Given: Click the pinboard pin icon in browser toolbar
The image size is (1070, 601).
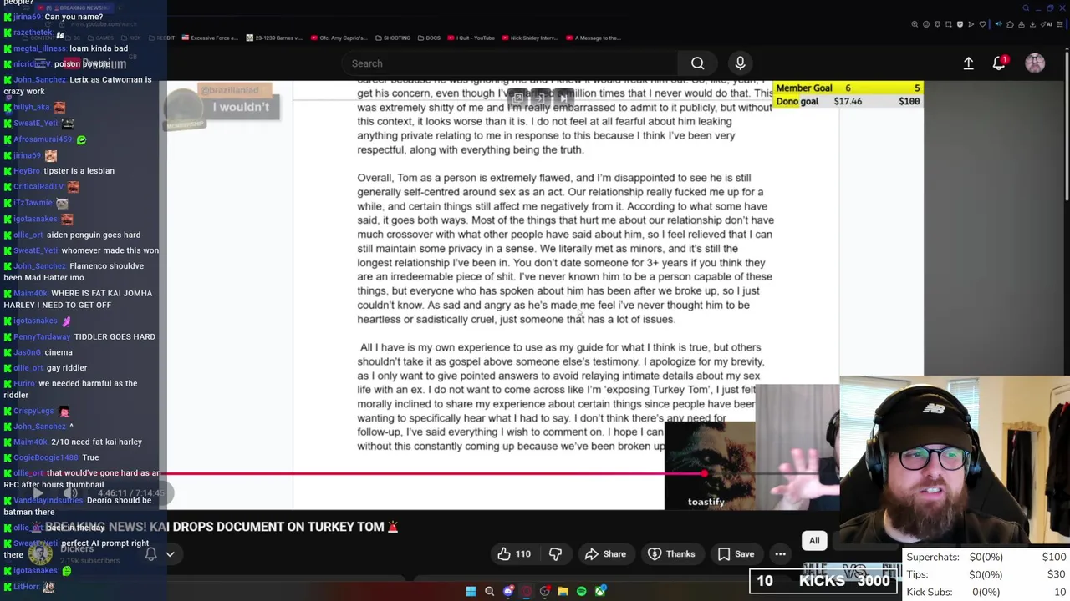Looking at the screenshot, I should (937, 24).
